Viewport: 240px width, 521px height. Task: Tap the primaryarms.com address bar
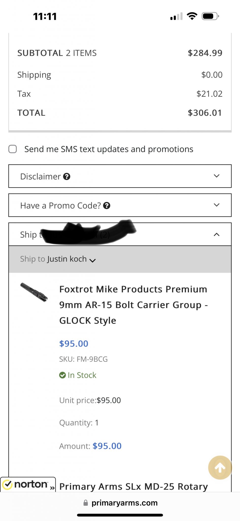tap(124, 503)
